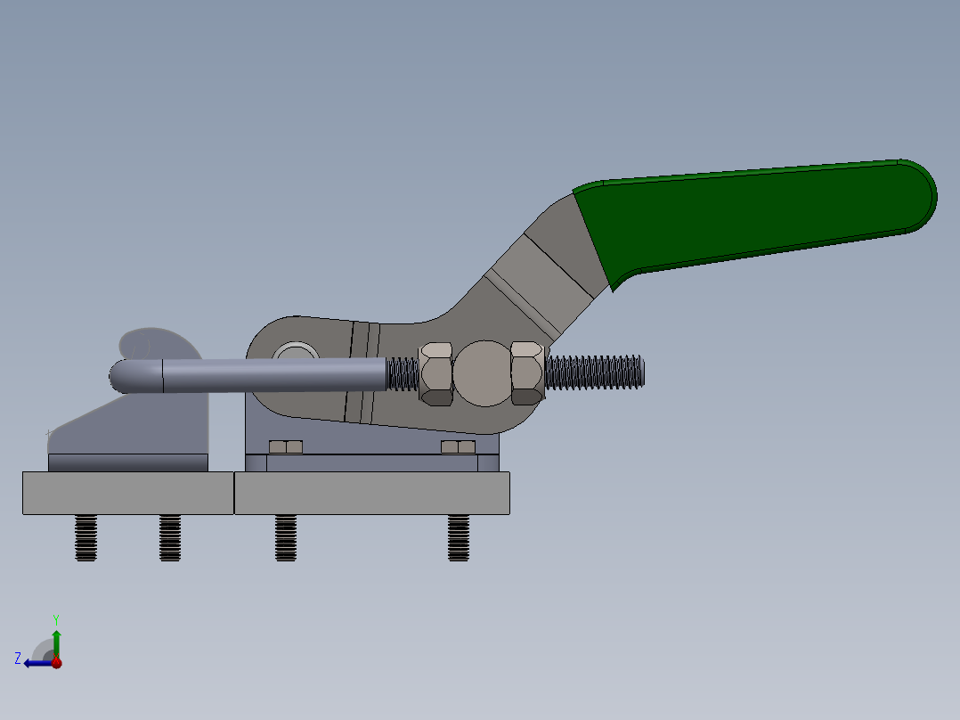Image resolution: width=960 pixels, height=720 pixels.
Task: Click the blue Z axis of the triad
Action: click(37, 664)
